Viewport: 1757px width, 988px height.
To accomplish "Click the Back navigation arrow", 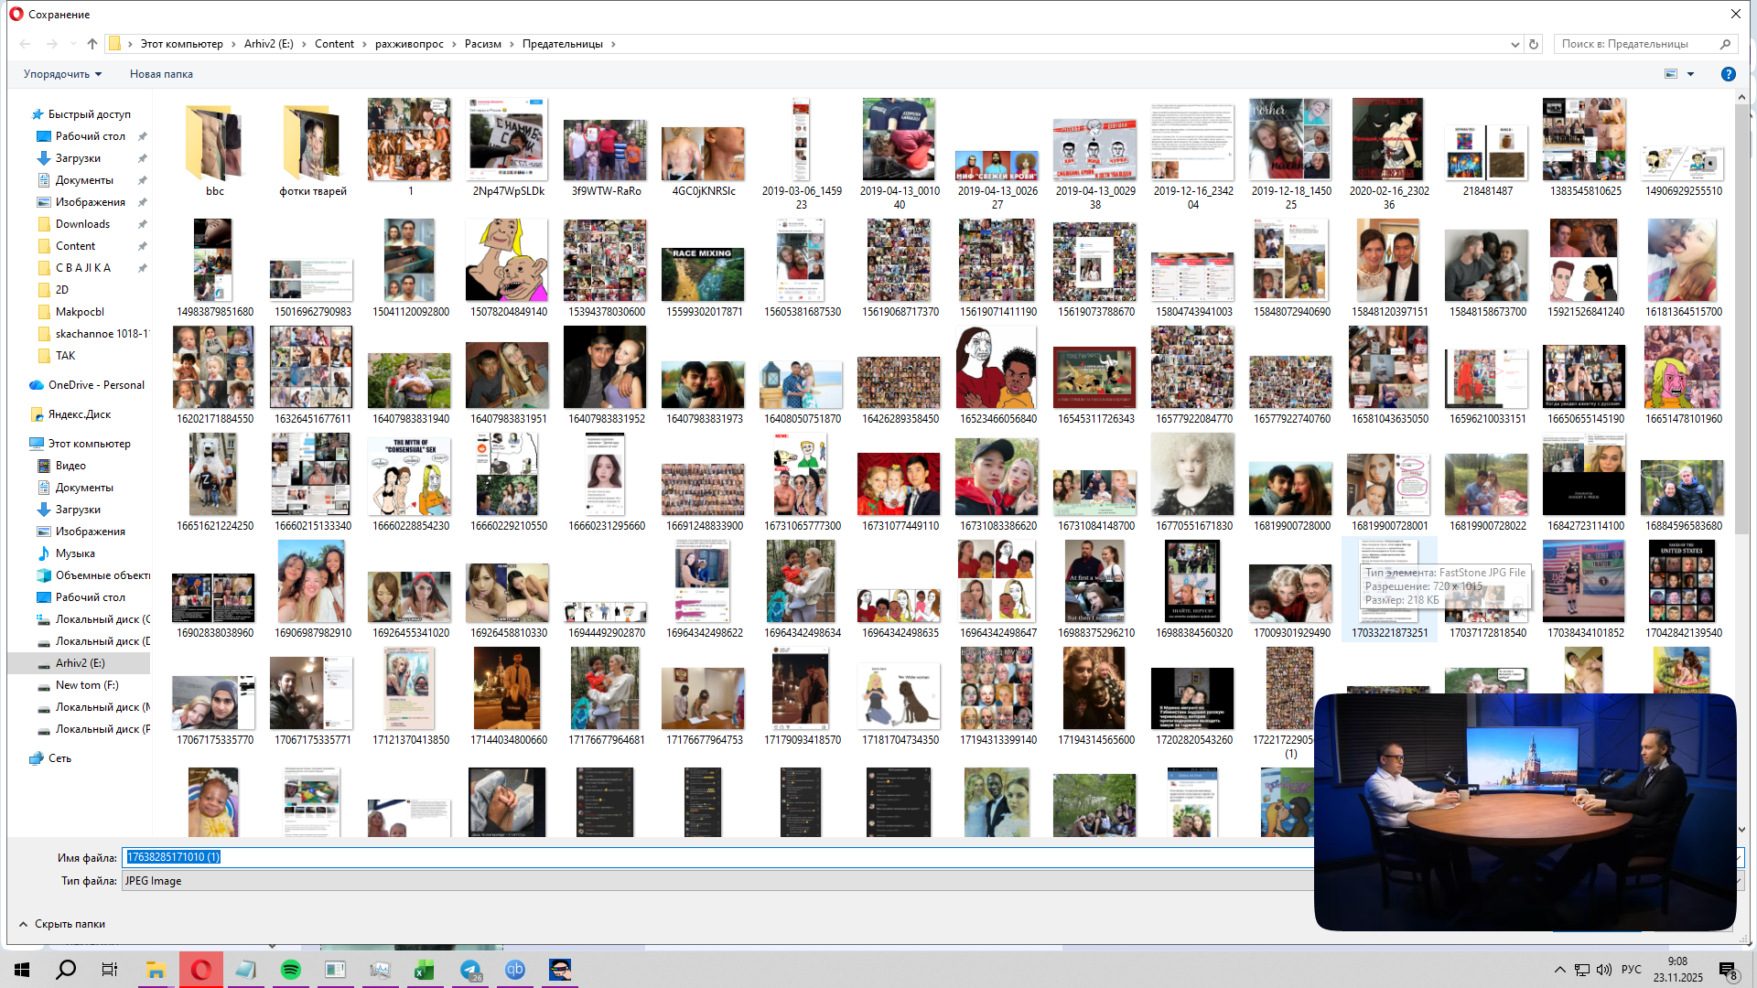I will 26,44.
